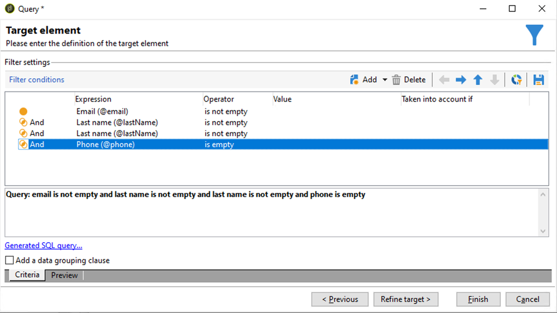This screenshot has height=313, width=557.
Task: Click the And operator icon on the first Last name row
Action: [x=23, y=123]
